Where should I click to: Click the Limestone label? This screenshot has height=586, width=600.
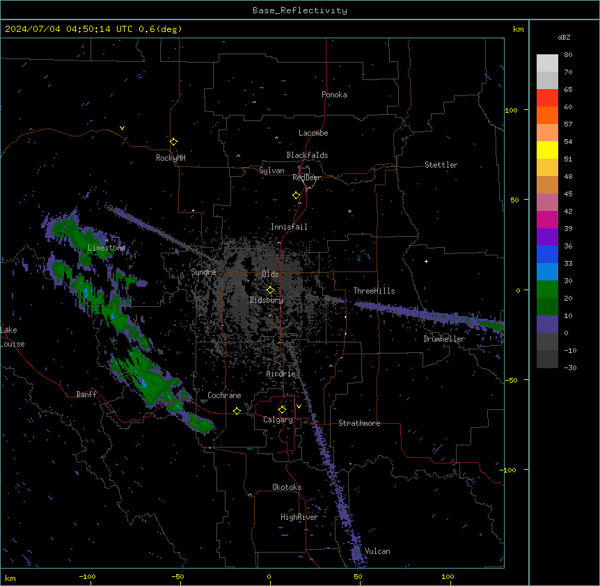click(x=106, y=248)
